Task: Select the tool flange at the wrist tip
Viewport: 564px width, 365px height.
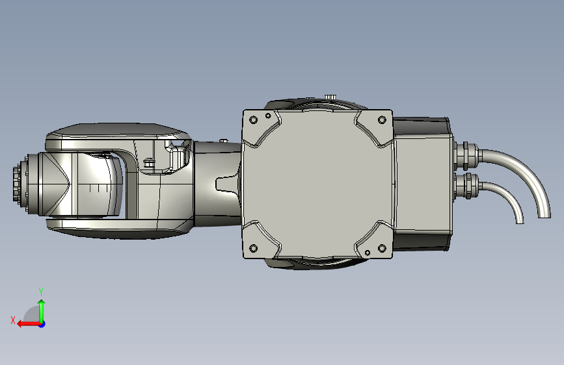Action: point(16,183)
